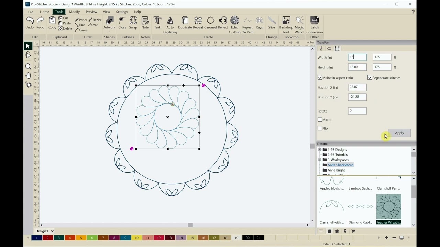Enable the Mirror checkbox
The width and height of the screenshot is (440, 247).
(320, 120)
